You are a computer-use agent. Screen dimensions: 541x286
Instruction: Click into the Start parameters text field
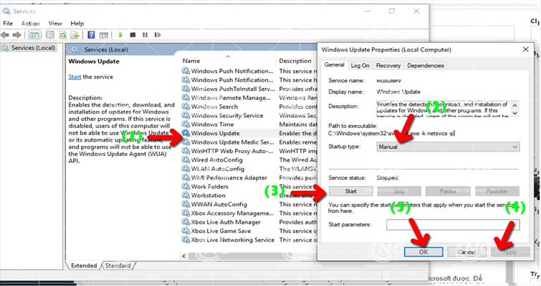453,225
